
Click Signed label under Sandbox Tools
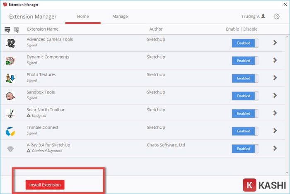point(31,98)
